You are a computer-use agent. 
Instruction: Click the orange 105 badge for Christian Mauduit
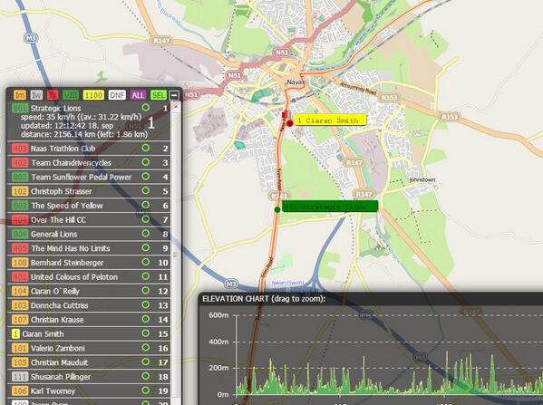pyautogui.click(x=20, y=362)
